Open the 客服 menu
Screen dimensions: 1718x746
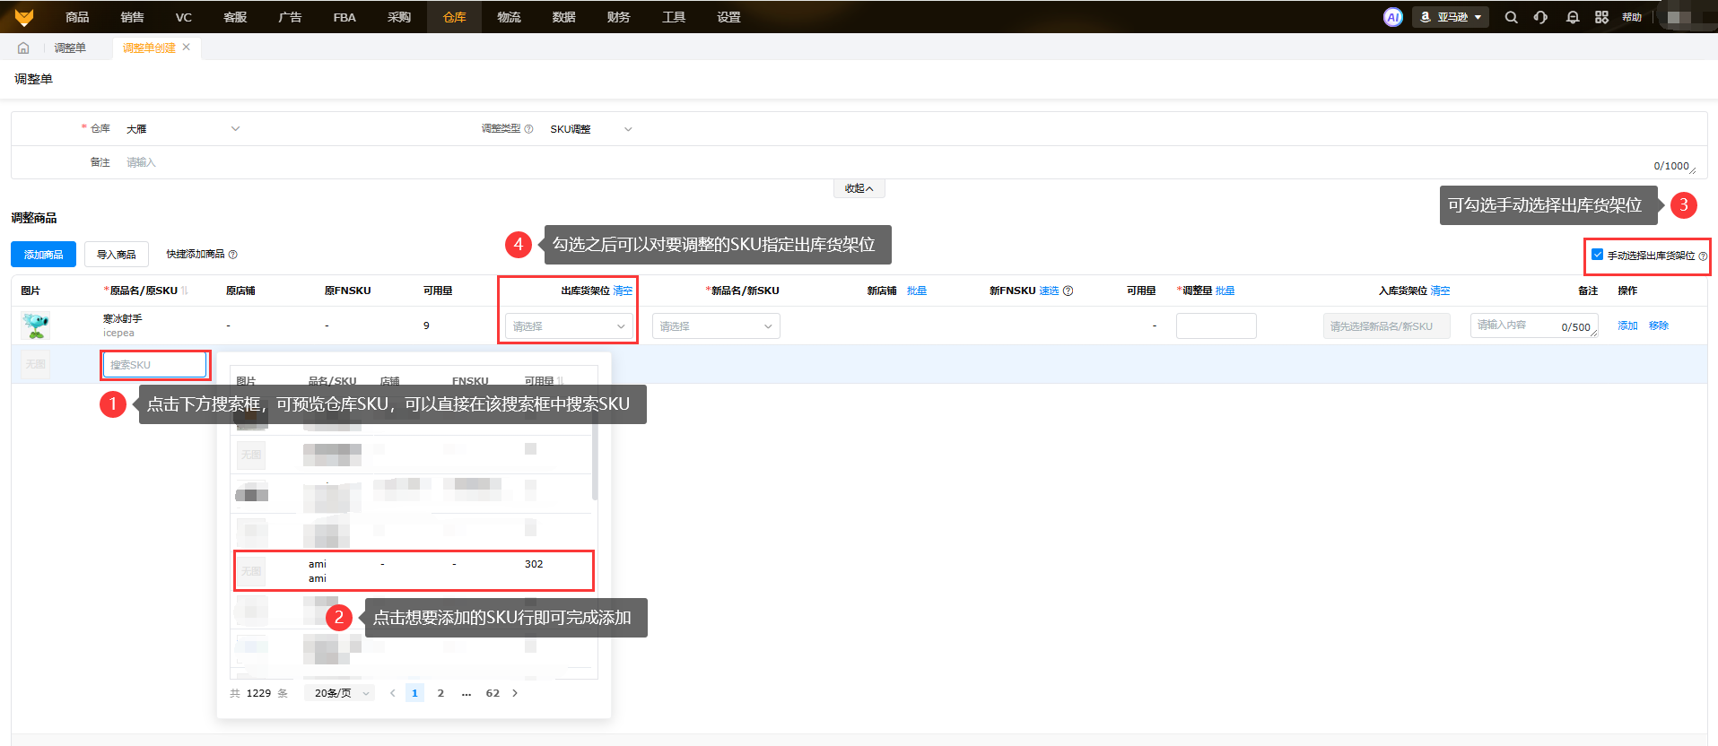click(x=235, y=17)
